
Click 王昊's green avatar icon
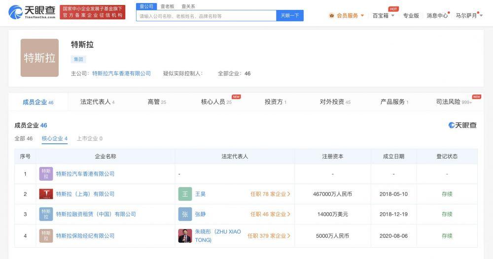pos(185,194)
